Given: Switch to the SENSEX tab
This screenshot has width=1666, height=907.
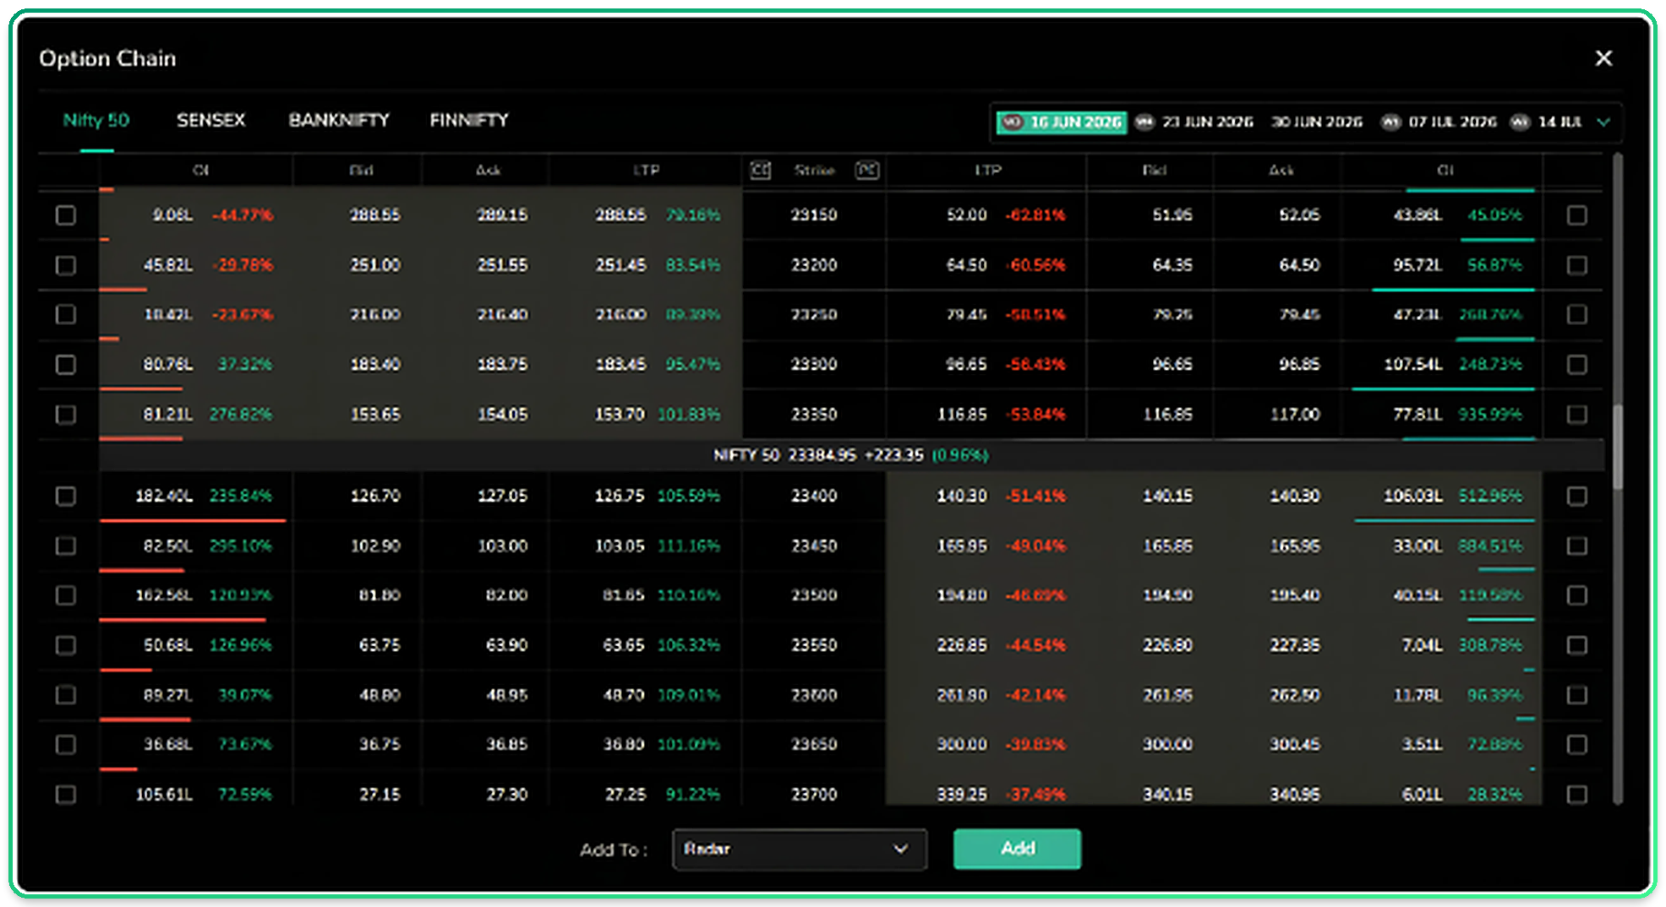Looking at the screenshot, I should pos(210,120).
